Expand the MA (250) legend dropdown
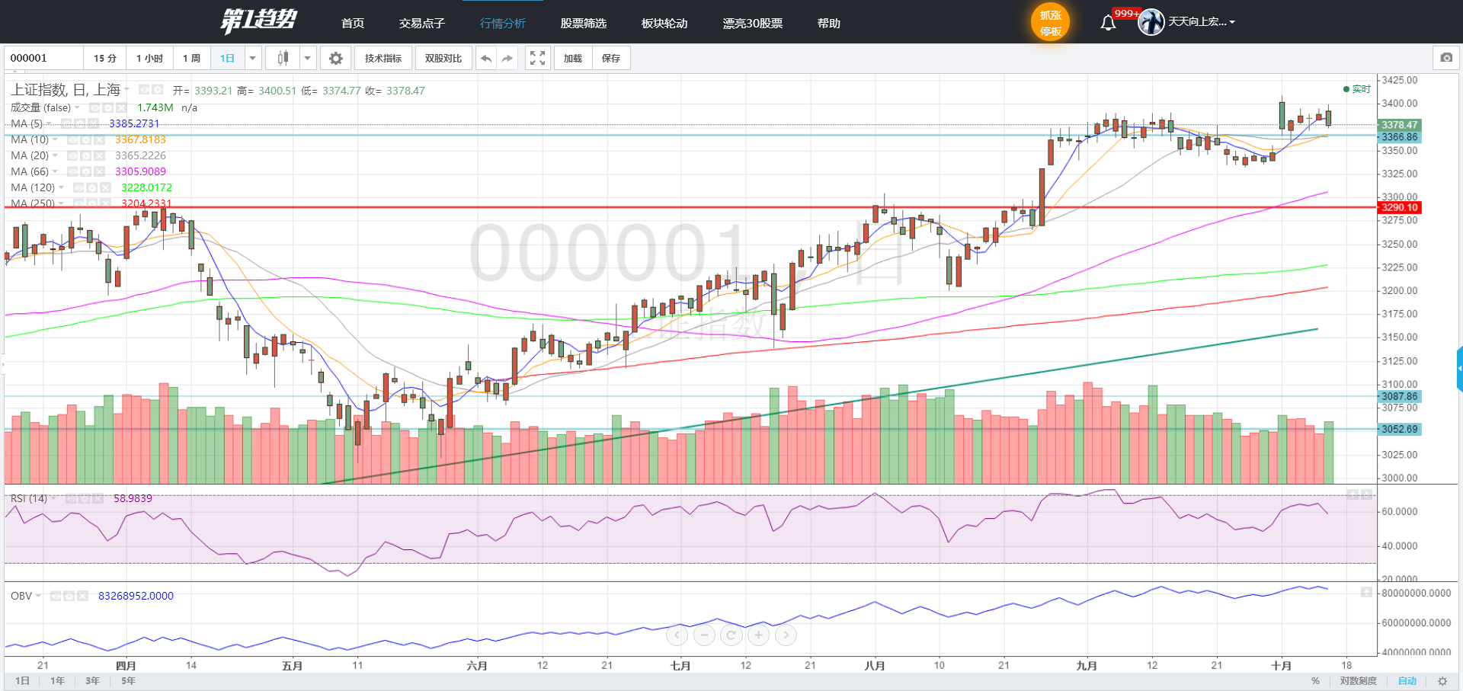The image size is (1463, 691). click(61, 203)
